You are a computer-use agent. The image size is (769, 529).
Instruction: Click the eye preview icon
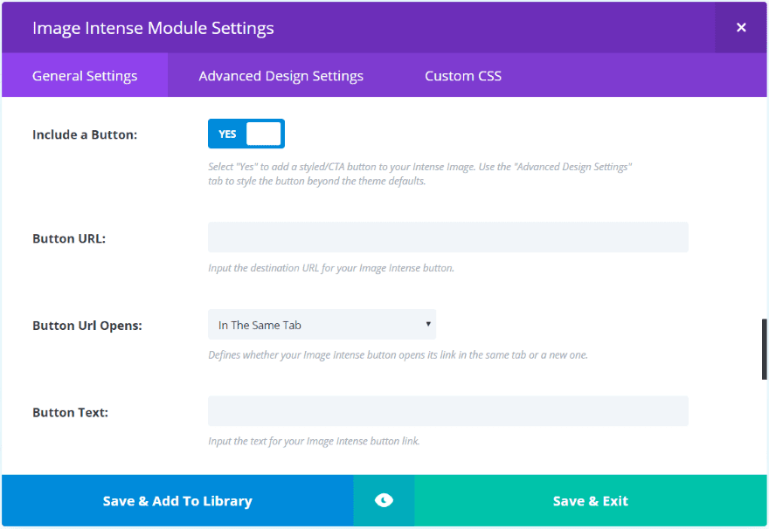coord(384,500)
